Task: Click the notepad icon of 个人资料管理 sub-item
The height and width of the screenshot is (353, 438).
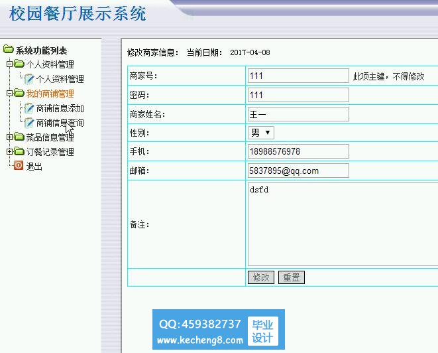Action: click(x=29, y=79)
